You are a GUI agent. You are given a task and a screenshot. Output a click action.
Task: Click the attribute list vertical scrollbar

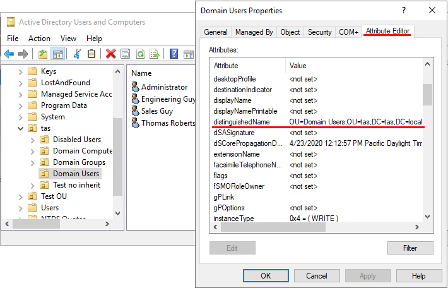coord(427,152)
